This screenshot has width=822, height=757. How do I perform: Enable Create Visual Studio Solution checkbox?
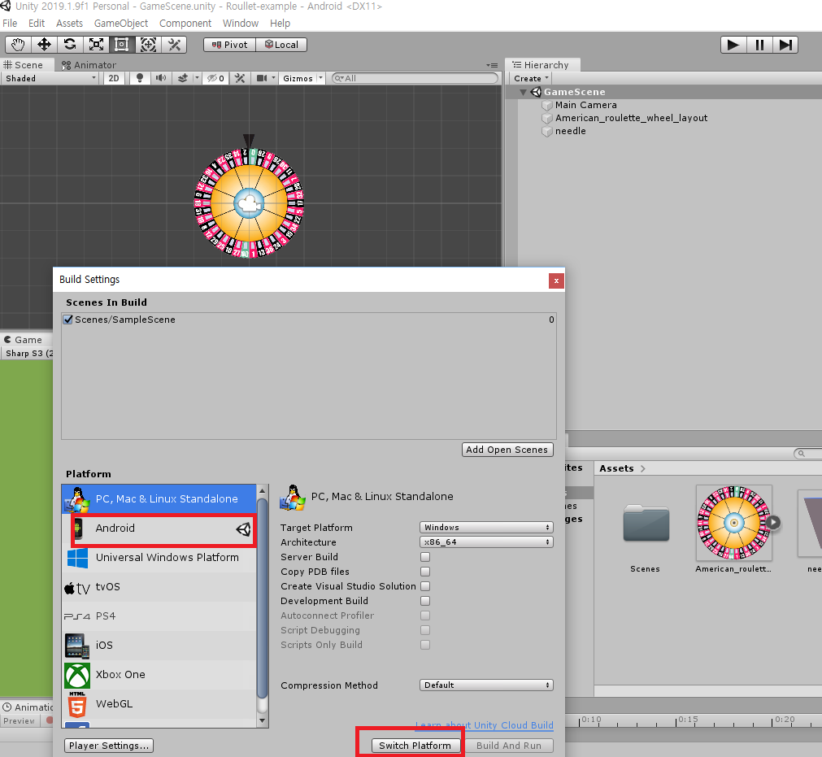425,586
